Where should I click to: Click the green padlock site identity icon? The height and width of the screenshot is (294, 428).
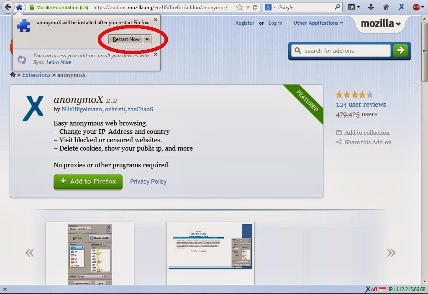(32, 8)
